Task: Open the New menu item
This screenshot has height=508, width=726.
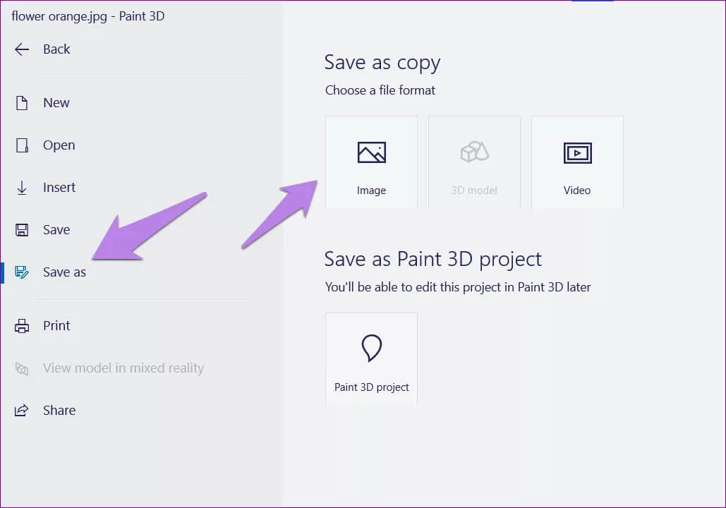Action: point(56,103)
